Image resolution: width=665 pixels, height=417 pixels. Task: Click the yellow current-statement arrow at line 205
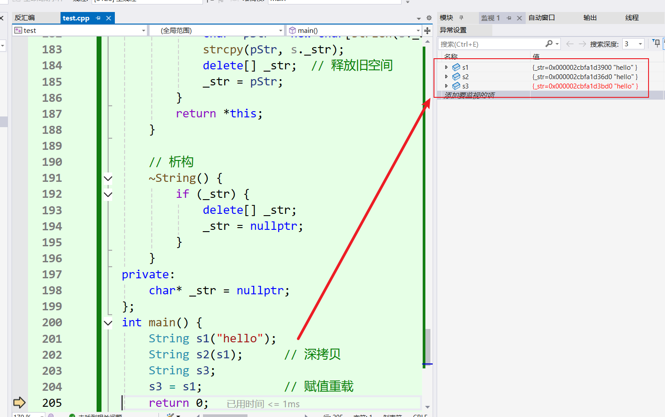coord(20,402)
